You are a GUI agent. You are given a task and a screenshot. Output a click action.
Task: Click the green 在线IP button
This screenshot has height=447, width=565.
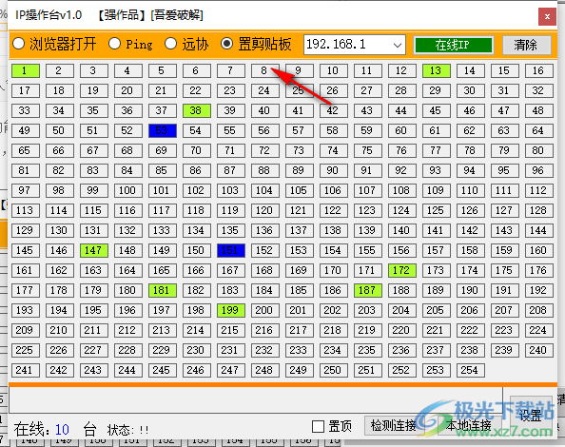click(x=454, y=45)
